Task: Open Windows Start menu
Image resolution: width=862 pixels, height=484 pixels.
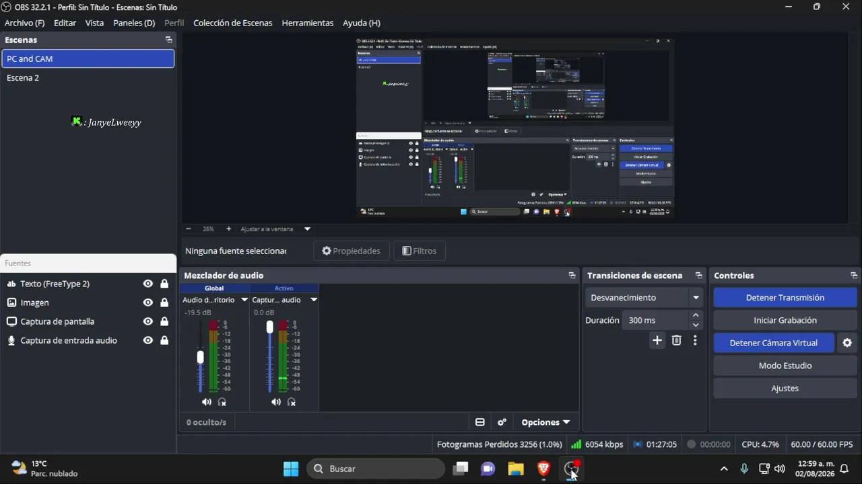Action: point(291,469)
